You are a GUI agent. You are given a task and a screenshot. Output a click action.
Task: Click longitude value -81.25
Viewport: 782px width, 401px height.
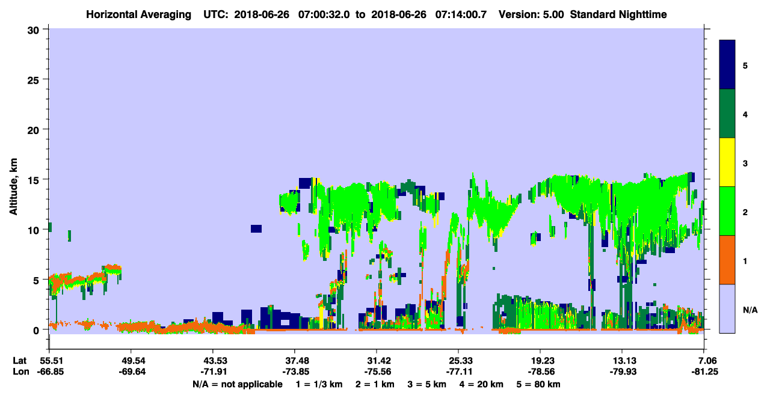[x=704, y=372]
